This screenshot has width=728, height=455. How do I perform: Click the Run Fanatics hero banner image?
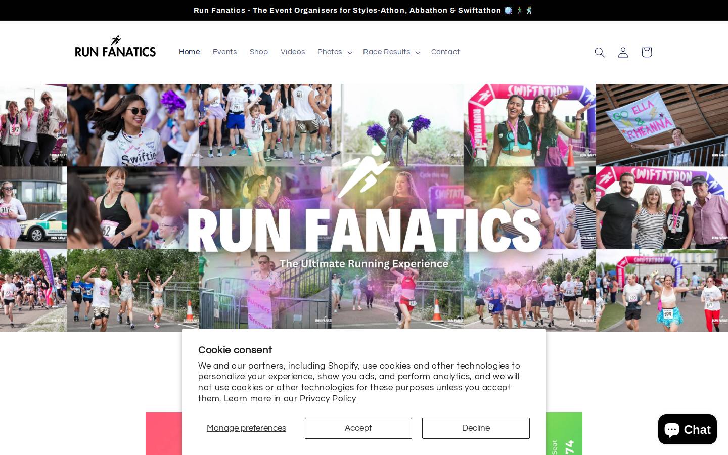pyautogui.click(x=364, y=208)
